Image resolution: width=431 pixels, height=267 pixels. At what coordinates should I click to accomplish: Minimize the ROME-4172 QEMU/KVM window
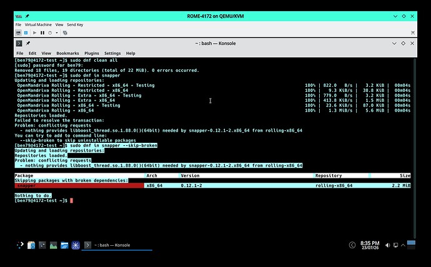click(x=395, y=16)
